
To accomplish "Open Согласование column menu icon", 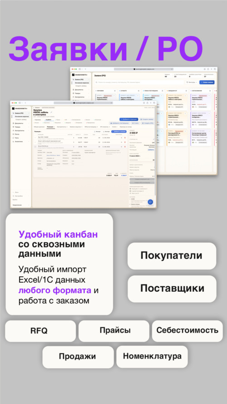I will (210, 91).
